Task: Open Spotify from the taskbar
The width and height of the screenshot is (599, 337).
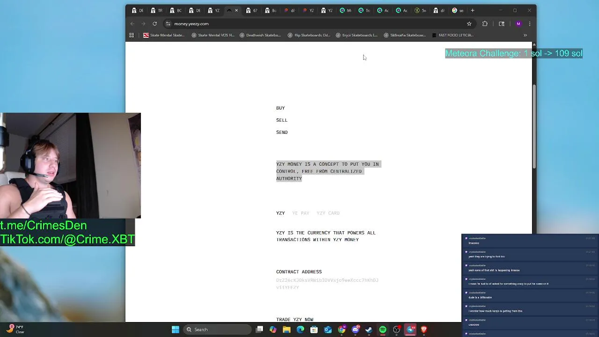Action: pyautogui.click(x=383, y=330)
